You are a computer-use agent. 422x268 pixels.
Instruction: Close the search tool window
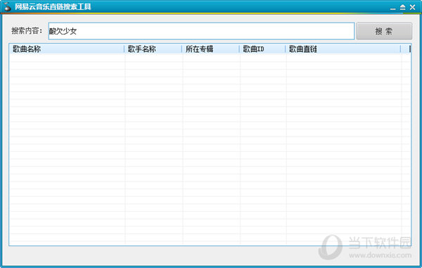click(413, 7)
